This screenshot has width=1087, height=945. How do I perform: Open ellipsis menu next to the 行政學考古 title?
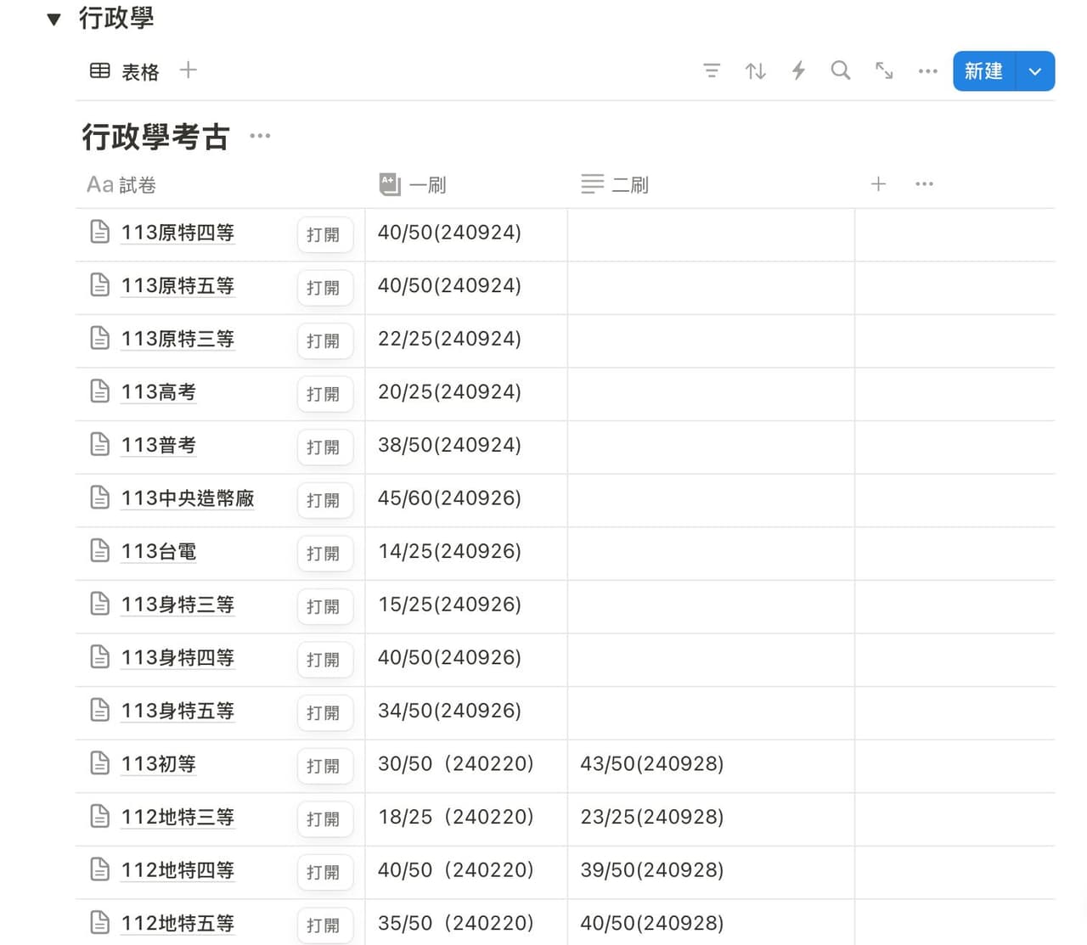[260, 136]
